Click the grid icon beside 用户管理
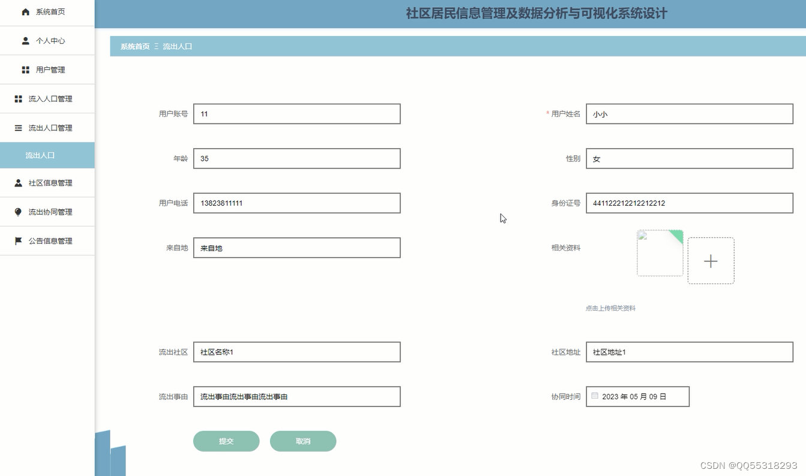 [25, 70]
